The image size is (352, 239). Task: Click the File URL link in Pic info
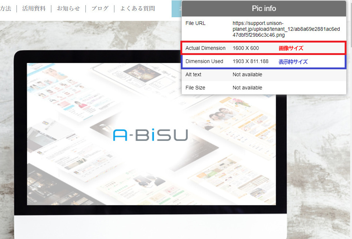click(x=286, y=29)
